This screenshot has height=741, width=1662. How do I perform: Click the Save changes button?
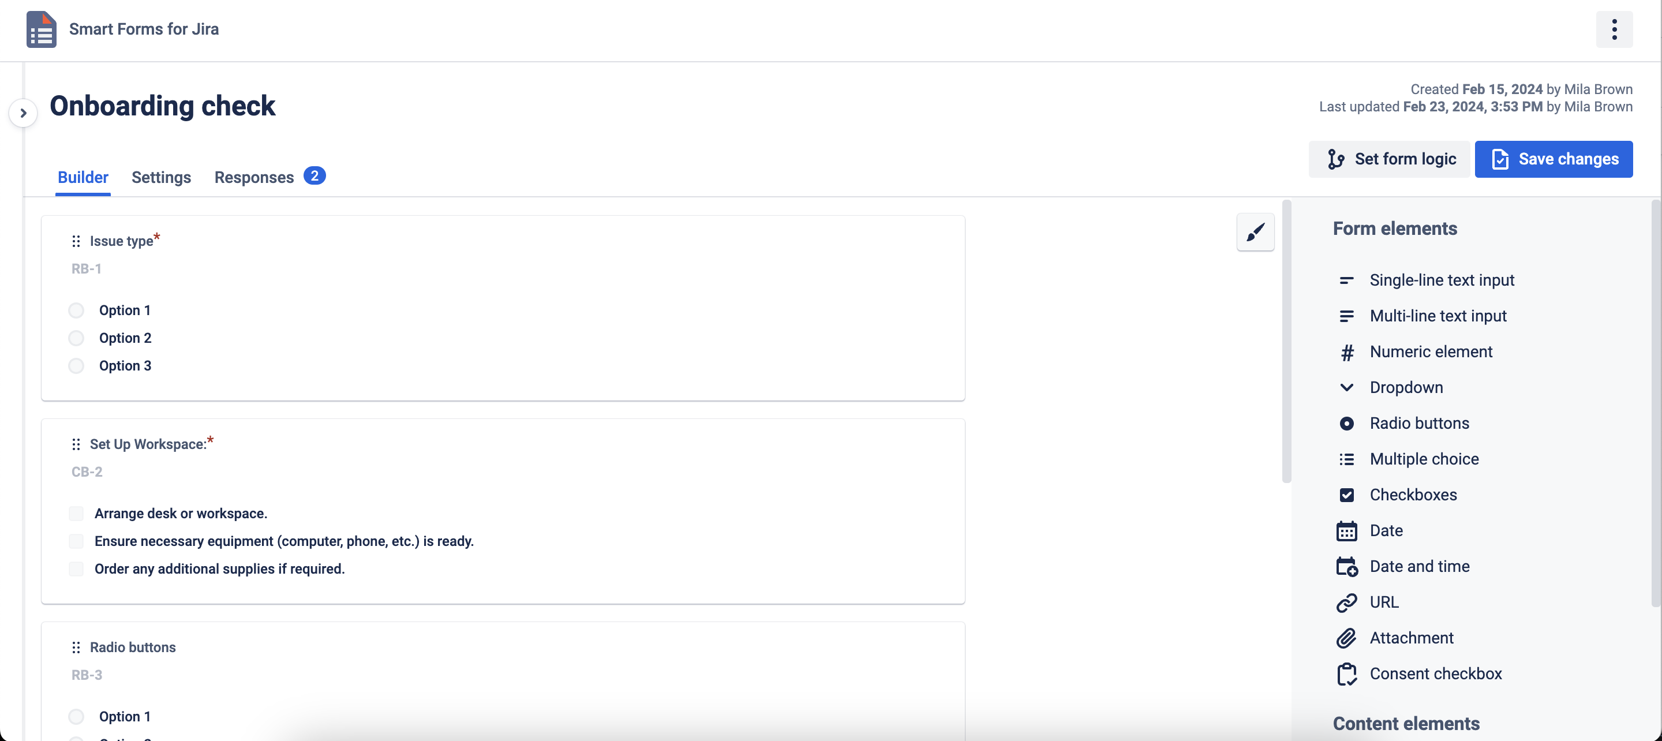point(1553,159)
